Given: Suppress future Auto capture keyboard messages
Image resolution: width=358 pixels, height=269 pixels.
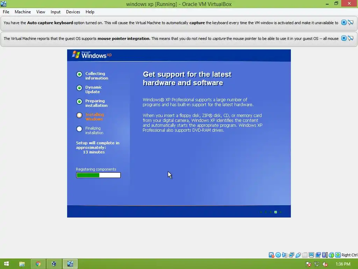Looking at the screenshot, I should pyautogui.click(x=350, y=22).
